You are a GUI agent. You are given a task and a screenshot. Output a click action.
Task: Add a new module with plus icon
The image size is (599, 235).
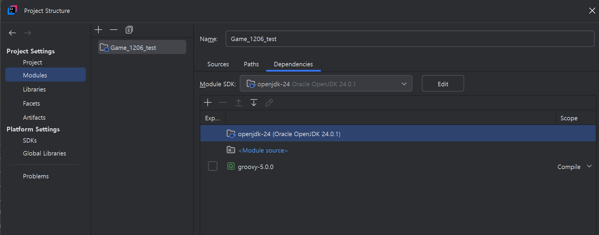(98, 30)
